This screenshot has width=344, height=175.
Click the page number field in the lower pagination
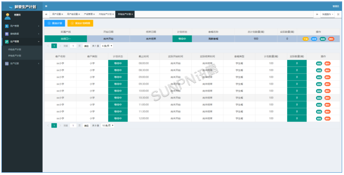tap(73, 126)
